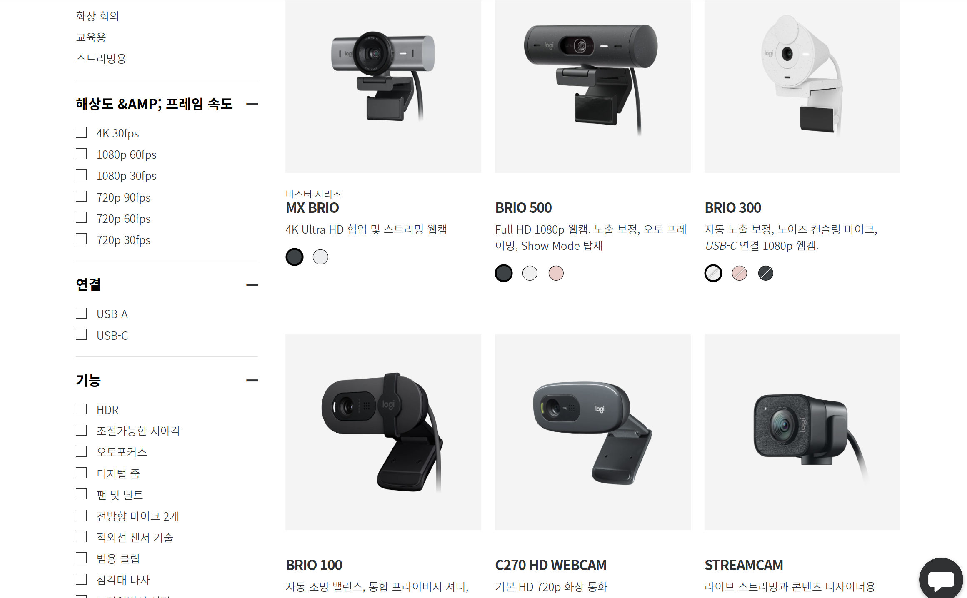
Task: Check the 4K 30fps filter
Action: [x=81, y=132]
